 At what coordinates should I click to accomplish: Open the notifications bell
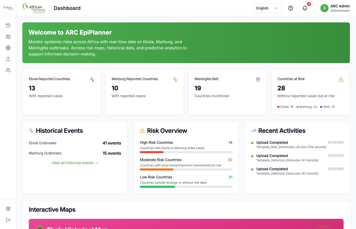pyautogui.click(x=305, y=8)
